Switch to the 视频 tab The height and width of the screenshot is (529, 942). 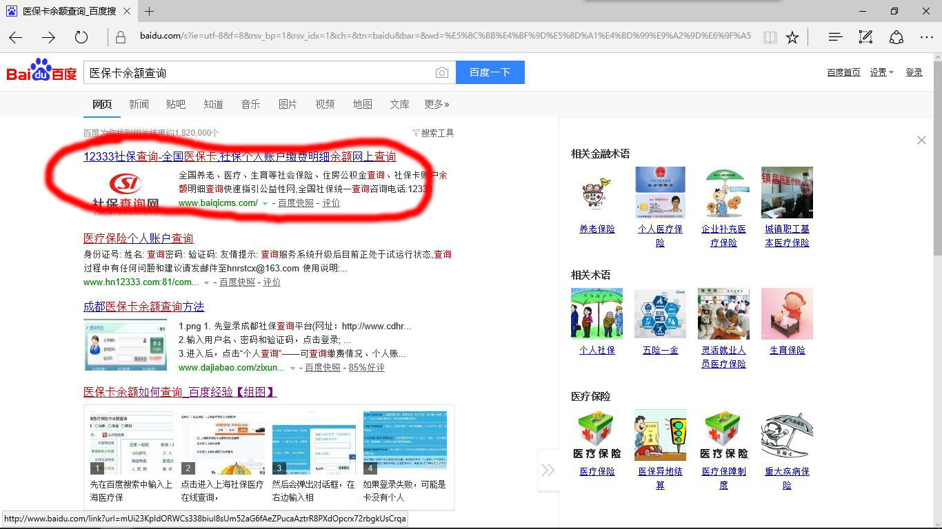pos(325,104)
